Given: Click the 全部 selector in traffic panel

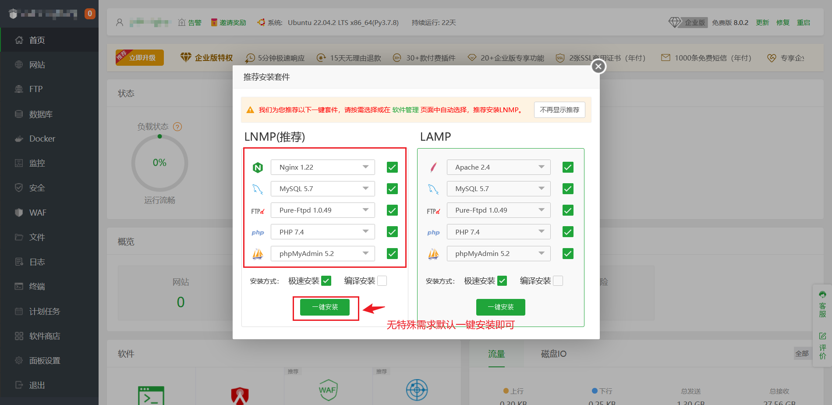Looking at the screenshot, I should coord(802,354).
